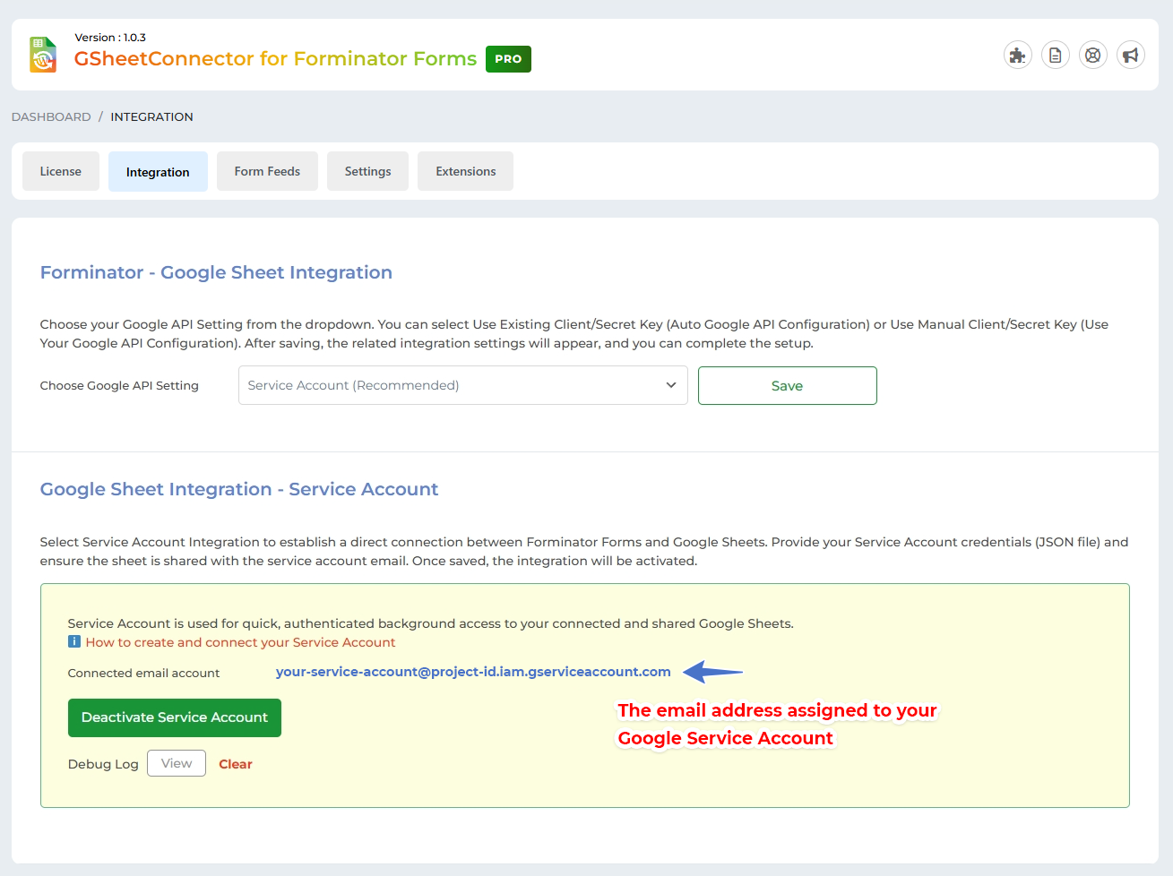Open the How to create Service Account link
Image resolution: width=1173 pixels, height=876 pixels.
240,642
